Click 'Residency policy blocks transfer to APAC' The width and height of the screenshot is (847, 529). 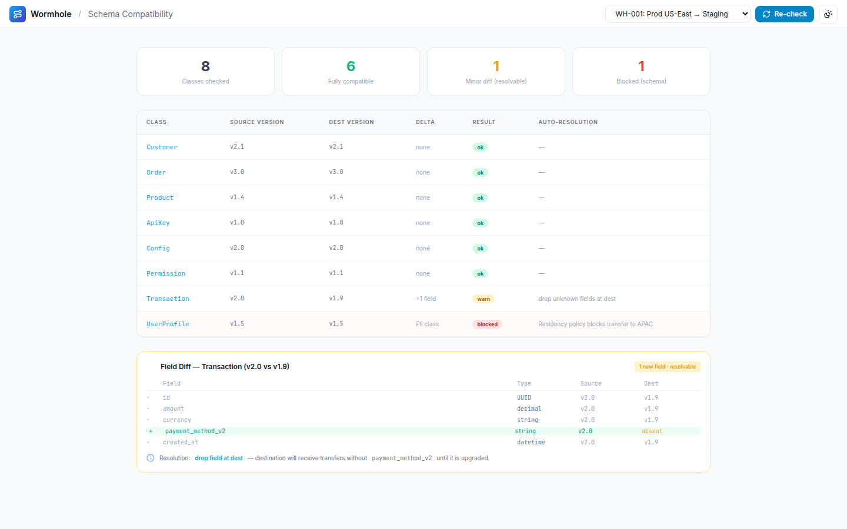pyautogui.click(x=595, y=324)
